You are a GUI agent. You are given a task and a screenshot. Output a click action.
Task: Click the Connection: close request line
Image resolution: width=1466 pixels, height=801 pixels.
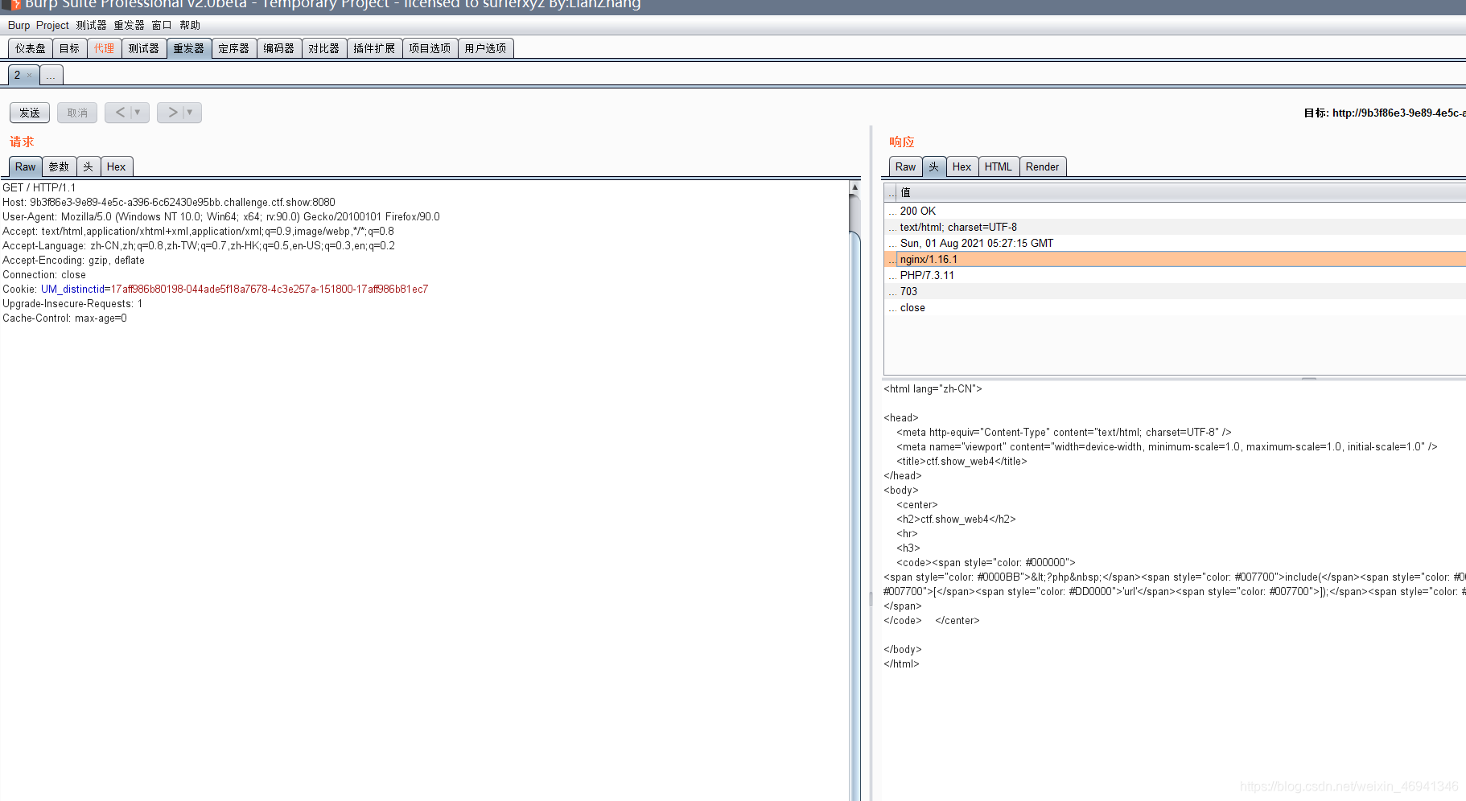coord(44,274)
